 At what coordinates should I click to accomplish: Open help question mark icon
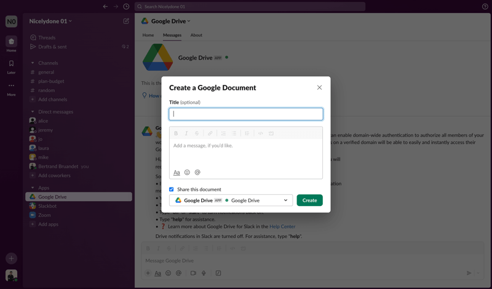(x=485, y=7)
